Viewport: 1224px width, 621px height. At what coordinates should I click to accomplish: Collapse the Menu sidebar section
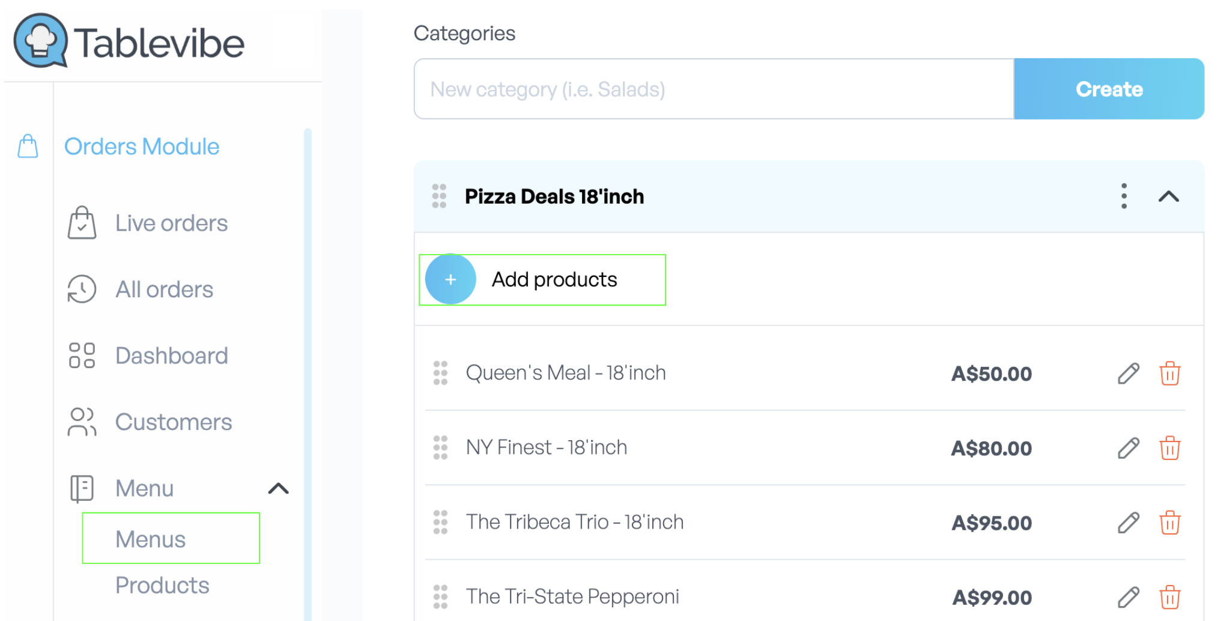278,488
